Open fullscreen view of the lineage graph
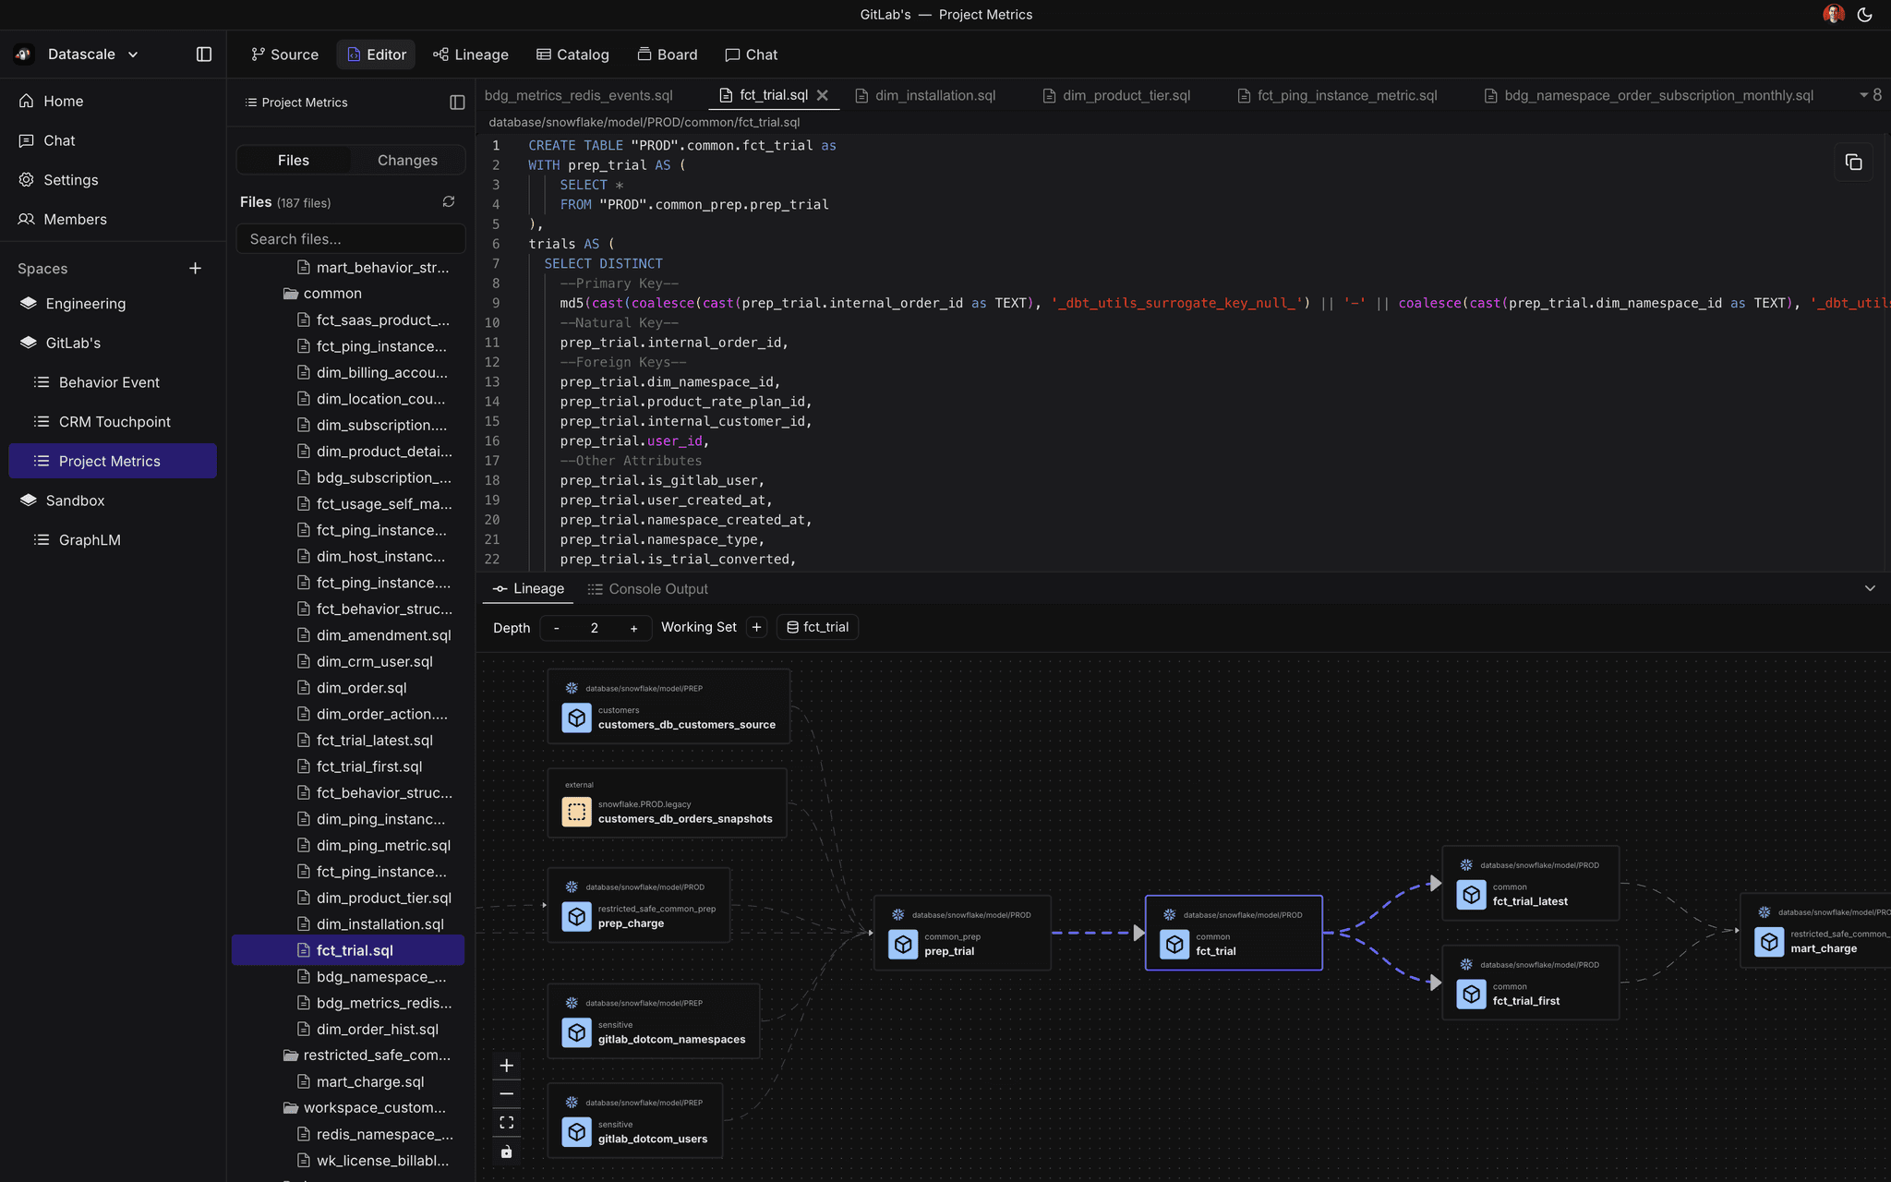 (506, 1122)
